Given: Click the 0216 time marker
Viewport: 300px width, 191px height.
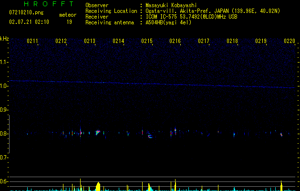Looking at the screenshot, I should point(175,41).
